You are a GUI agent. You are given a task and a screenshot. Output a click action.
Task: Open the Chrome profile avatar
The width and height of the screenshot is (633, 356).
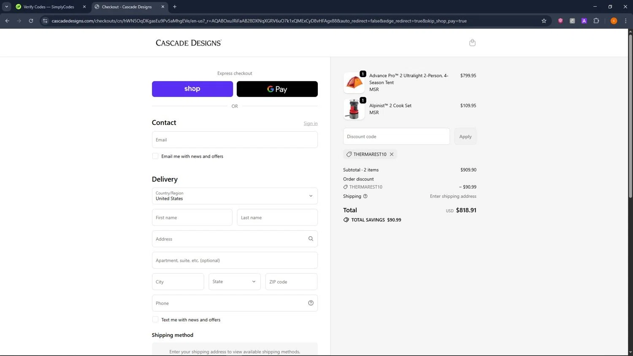(614, 21)
